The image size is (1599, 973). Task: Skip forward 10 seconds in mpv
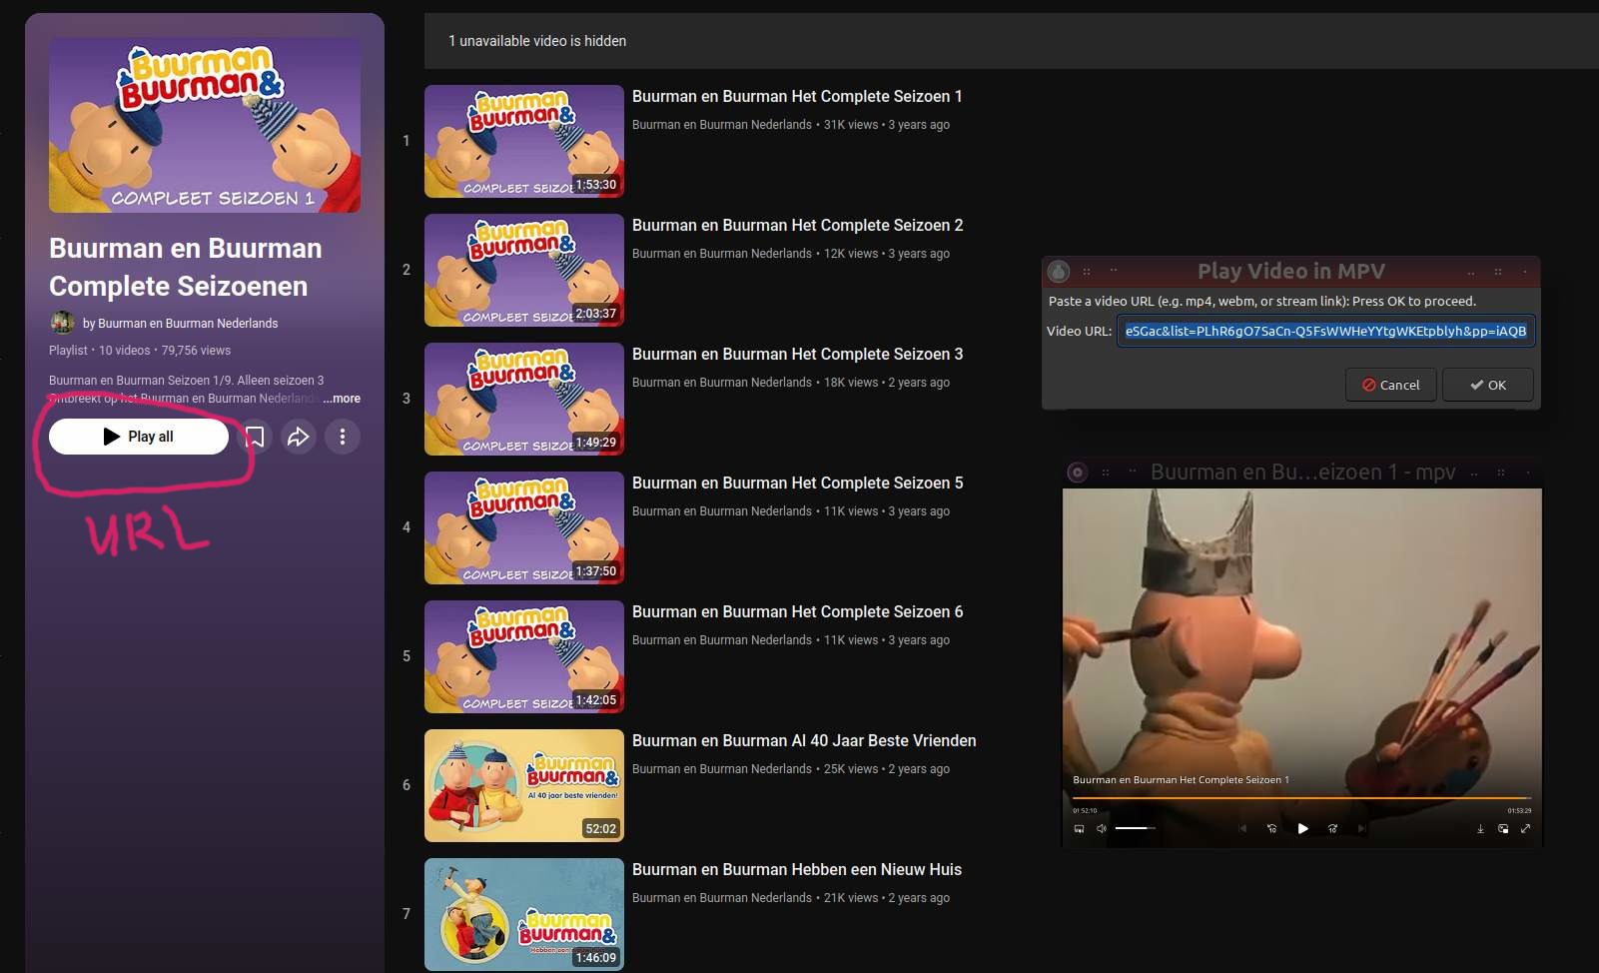click(1332, 828)
